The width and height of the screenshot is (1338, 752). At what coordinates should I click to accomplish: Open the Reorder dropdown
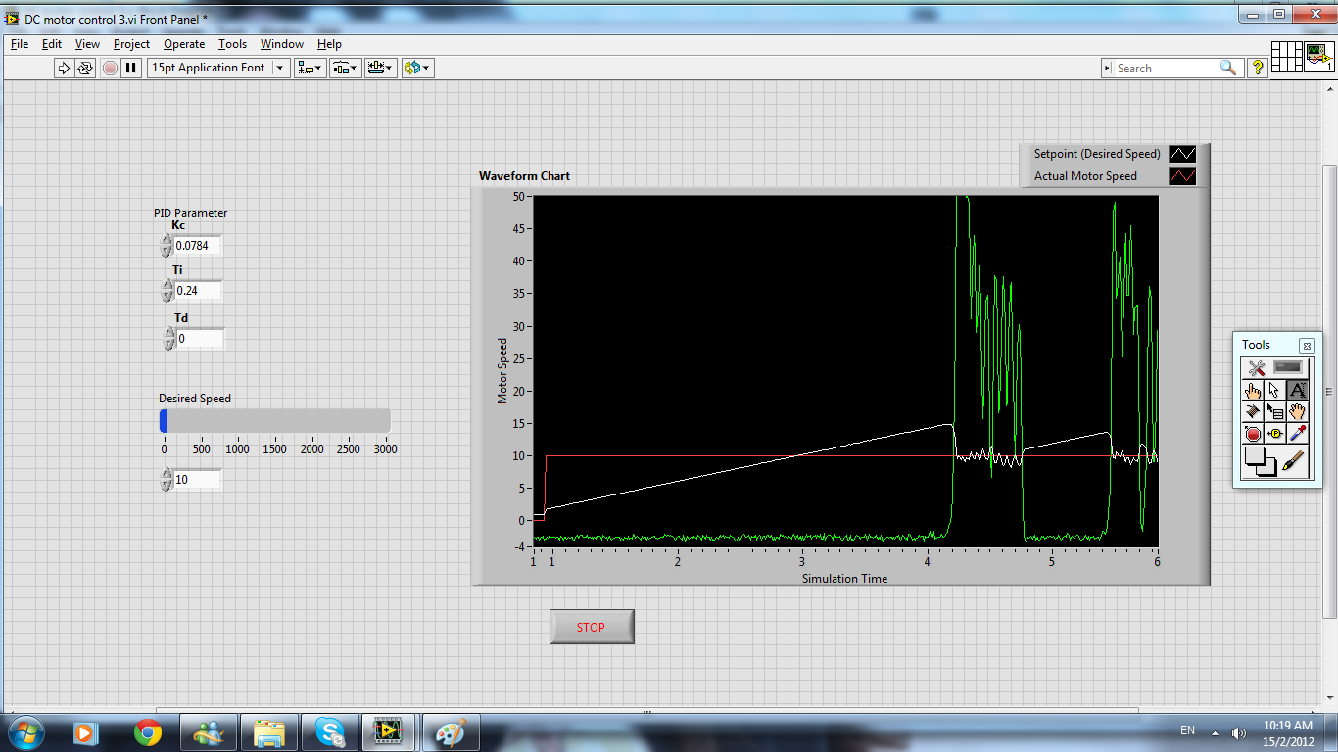pos(417,68)
